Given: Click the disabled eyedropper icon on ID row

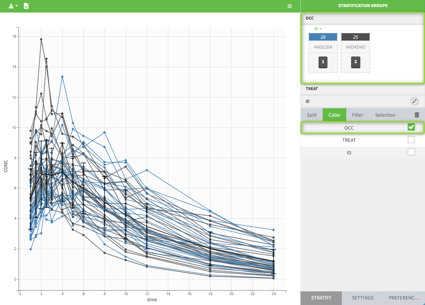Looking at the screenshot, I should click(x=414, y=101).
